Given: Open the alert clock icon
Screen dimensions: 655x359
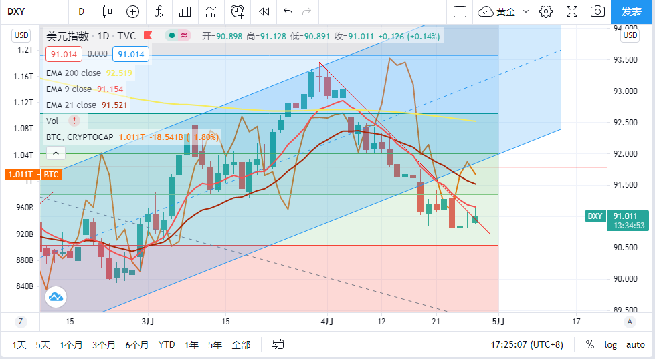Looking at the screenshot, I should (x=238, y=11).
